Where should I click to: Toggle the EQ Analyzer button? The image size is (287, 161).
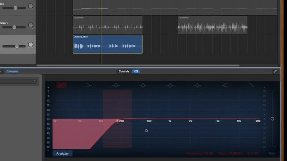[x=62, y=153]
